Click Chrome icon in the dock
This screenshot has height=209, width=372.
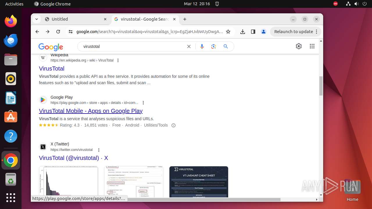pyautogui.click(x=11, y=160)
